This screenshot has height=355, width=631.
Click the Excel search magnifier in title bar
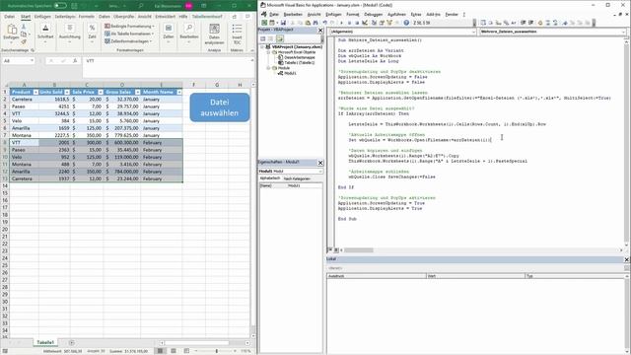pos(140,6)
